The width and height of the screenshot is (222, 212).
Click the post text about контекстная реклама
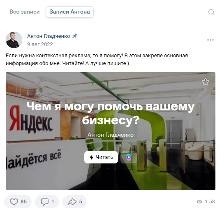click(x=97, y=59)
